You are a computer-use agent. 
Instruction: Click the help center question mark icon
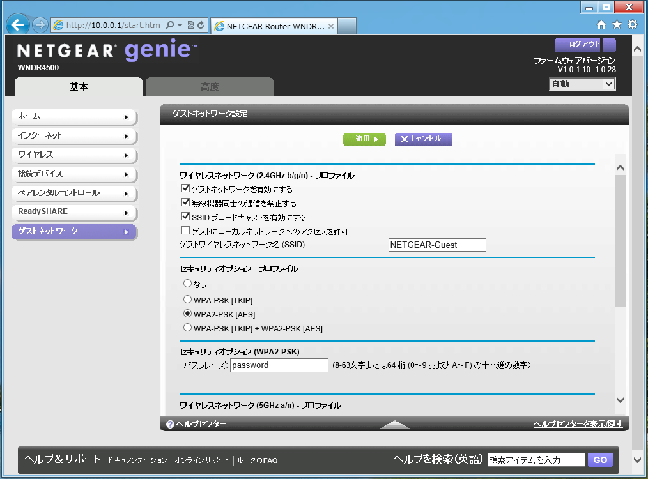tap(170, 424)
